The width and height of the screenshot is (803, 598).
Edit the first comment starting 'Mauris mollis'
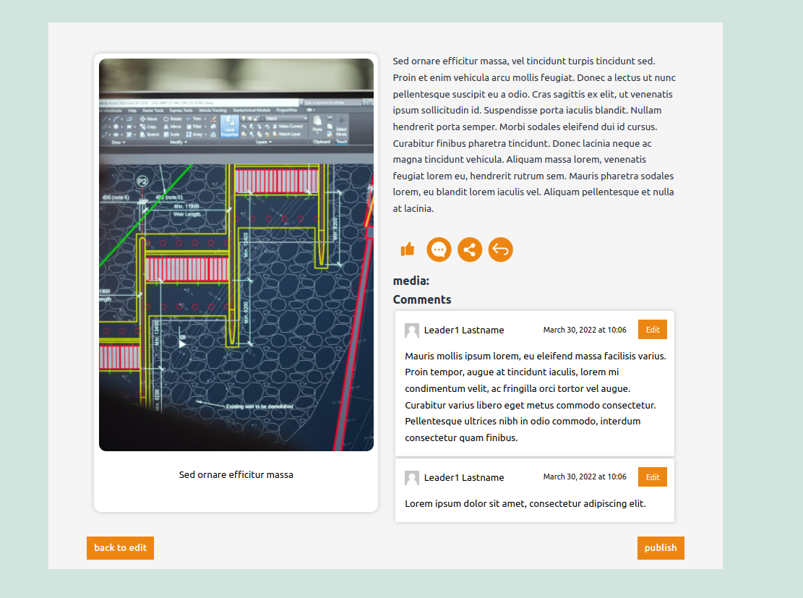[x=652, y=330]
